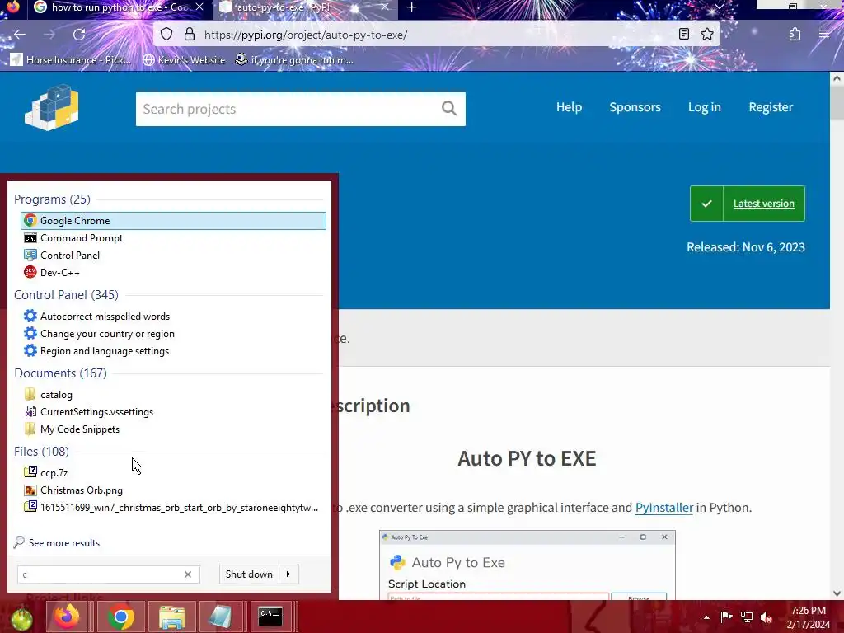Click the Shut down button
The height and width of the screenshot is (633, 844).
tap(249, 574)
